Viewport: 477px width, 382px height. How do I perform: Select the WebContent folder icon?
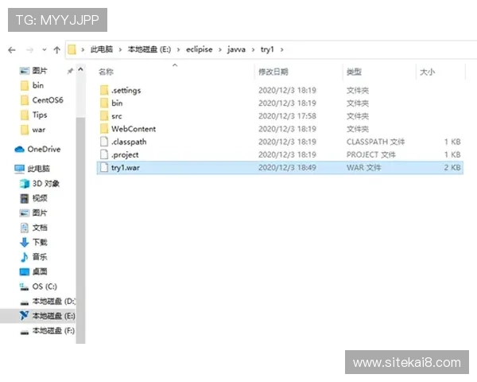click(x=104, y=129)
